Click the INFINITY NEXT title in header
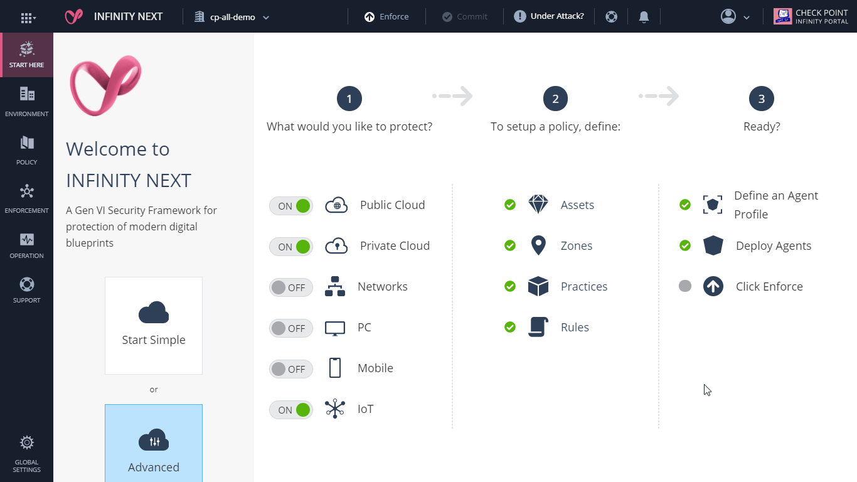The image size is (857, 482). [x=128, y=17]
